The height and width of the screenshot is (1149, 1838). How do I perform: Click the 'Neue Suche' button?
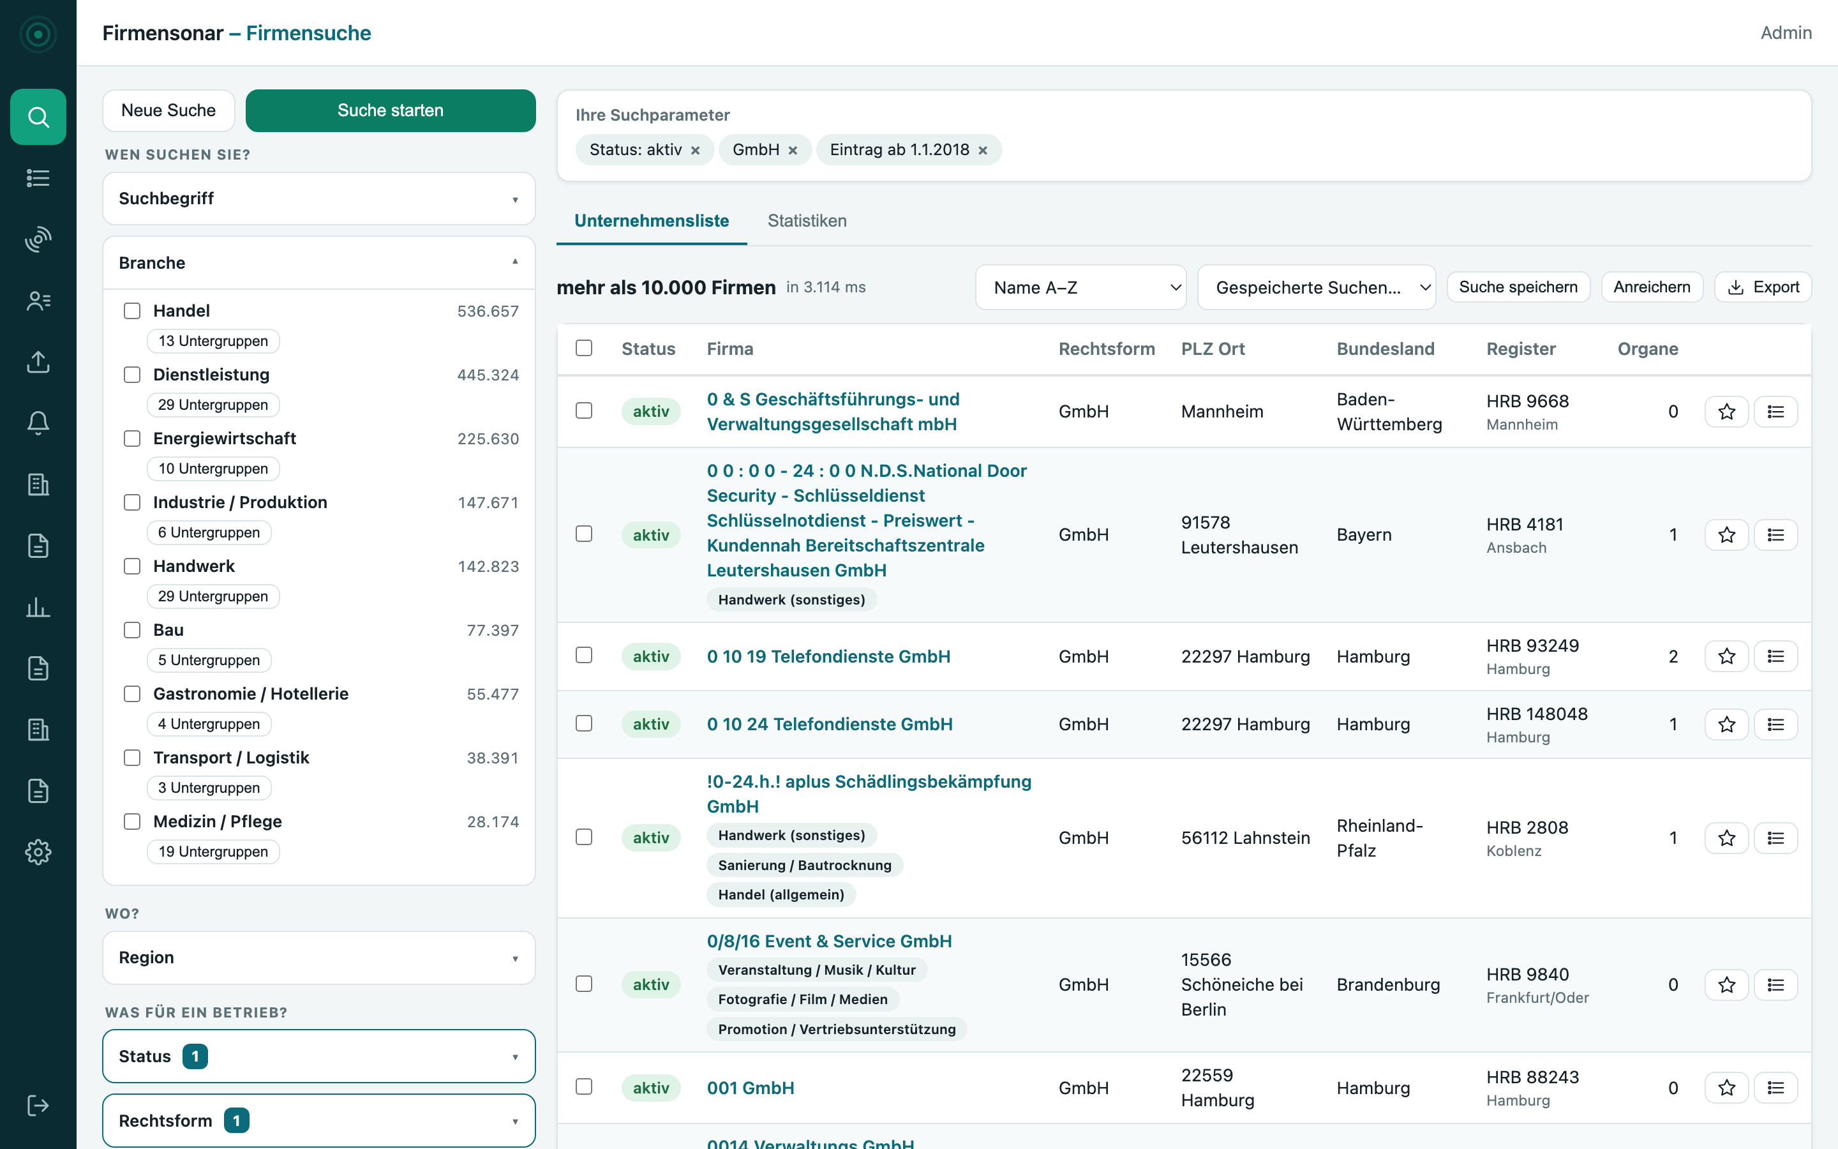[x=168, y=110]
